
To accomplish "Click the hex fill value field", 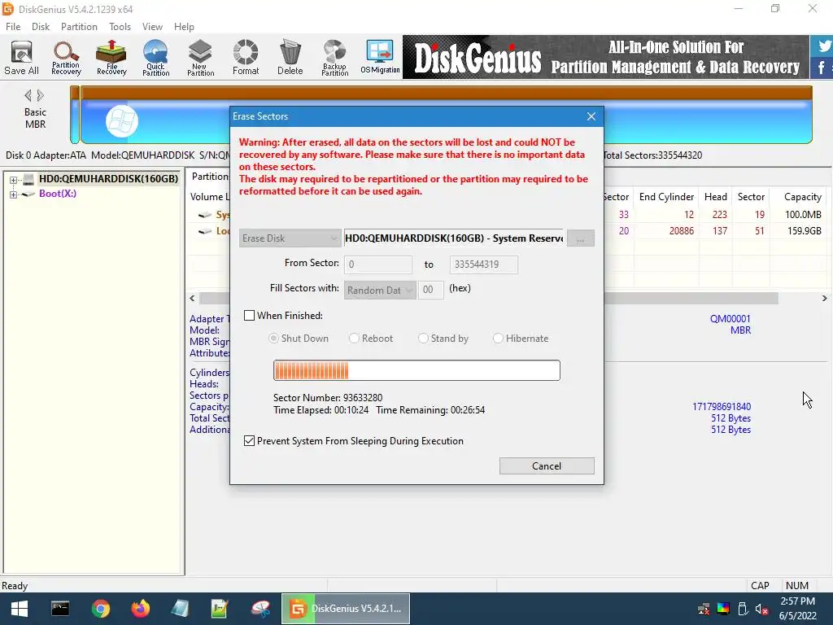I will pyautogui.click(x=430, y=291).
